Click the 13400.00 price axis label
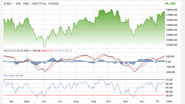Viewport: 185px width, 104px height. pyautogui.click(x=171, y=15)
